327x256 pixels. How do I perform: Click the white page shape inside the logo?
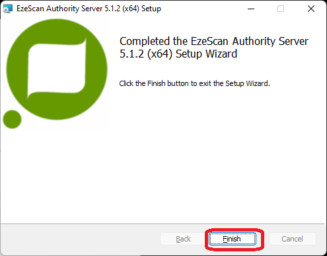(x=57, y=68)
